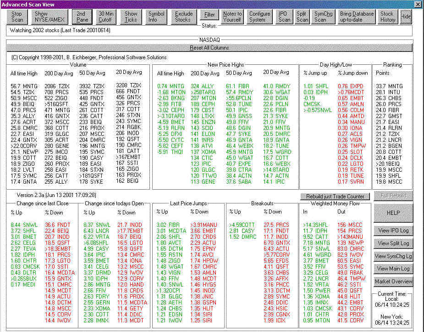Open Configure System
The image size is (424, 332).
(x=259, y=17)
